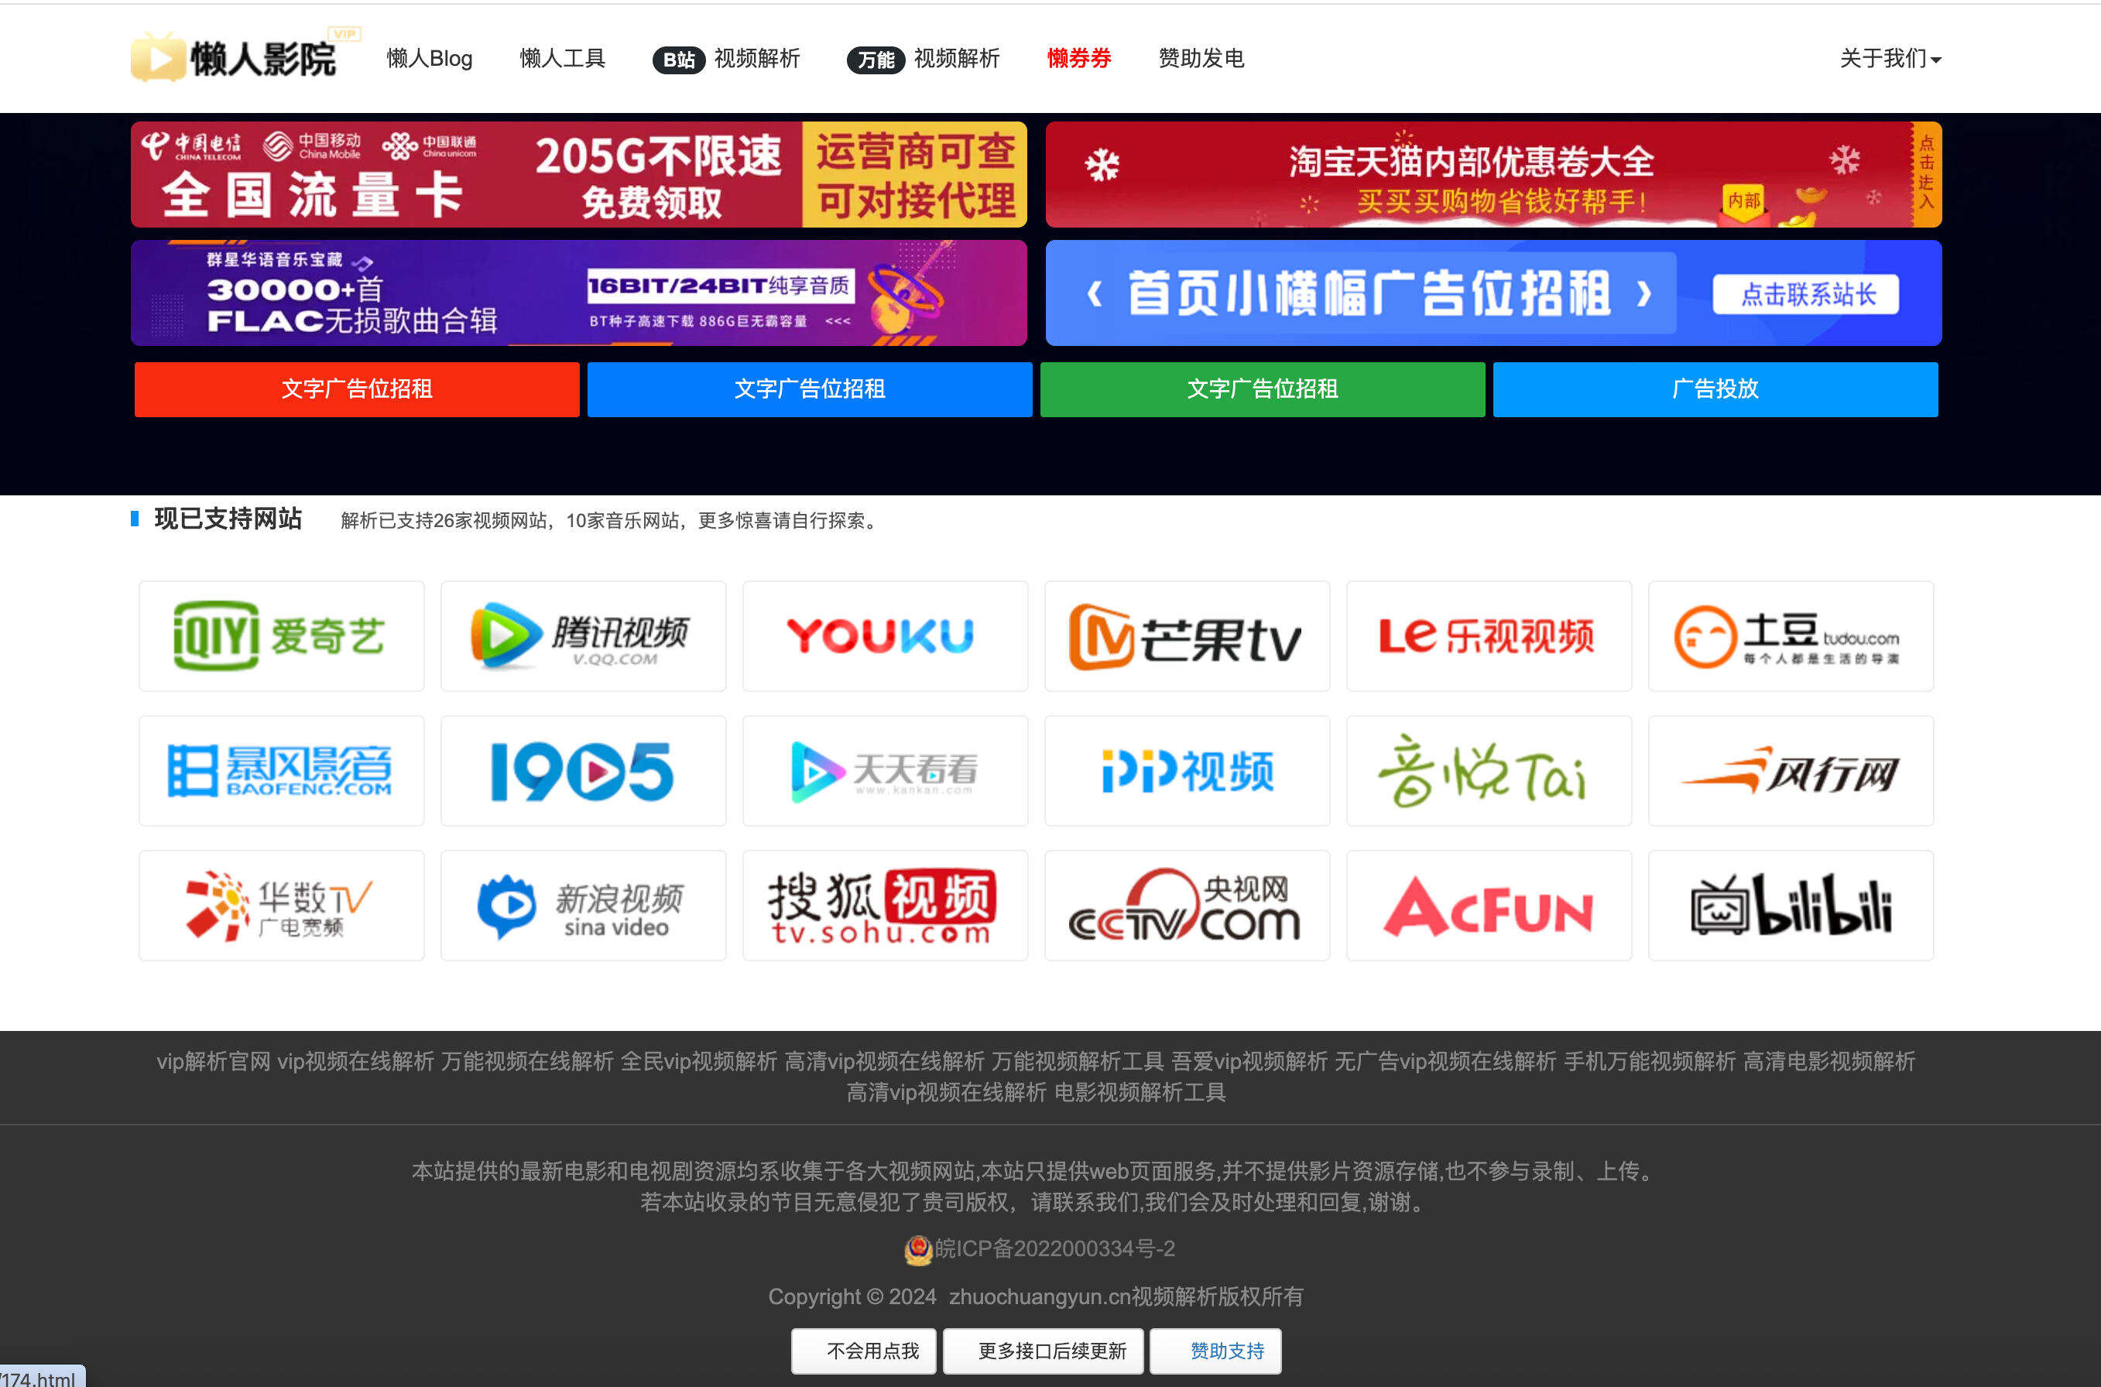Click the AcFun logo
Screen dimensions: 2101x1387
pyautogui.click(x=1489, y=905)
